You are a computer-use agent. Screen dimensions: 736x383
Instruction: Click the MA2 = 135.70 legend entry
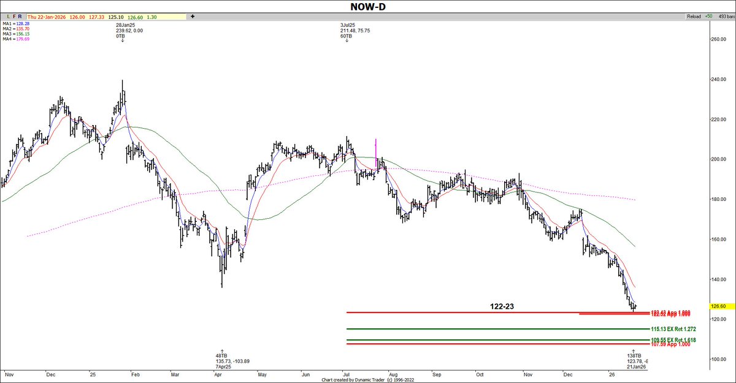[x=15, y=29]
